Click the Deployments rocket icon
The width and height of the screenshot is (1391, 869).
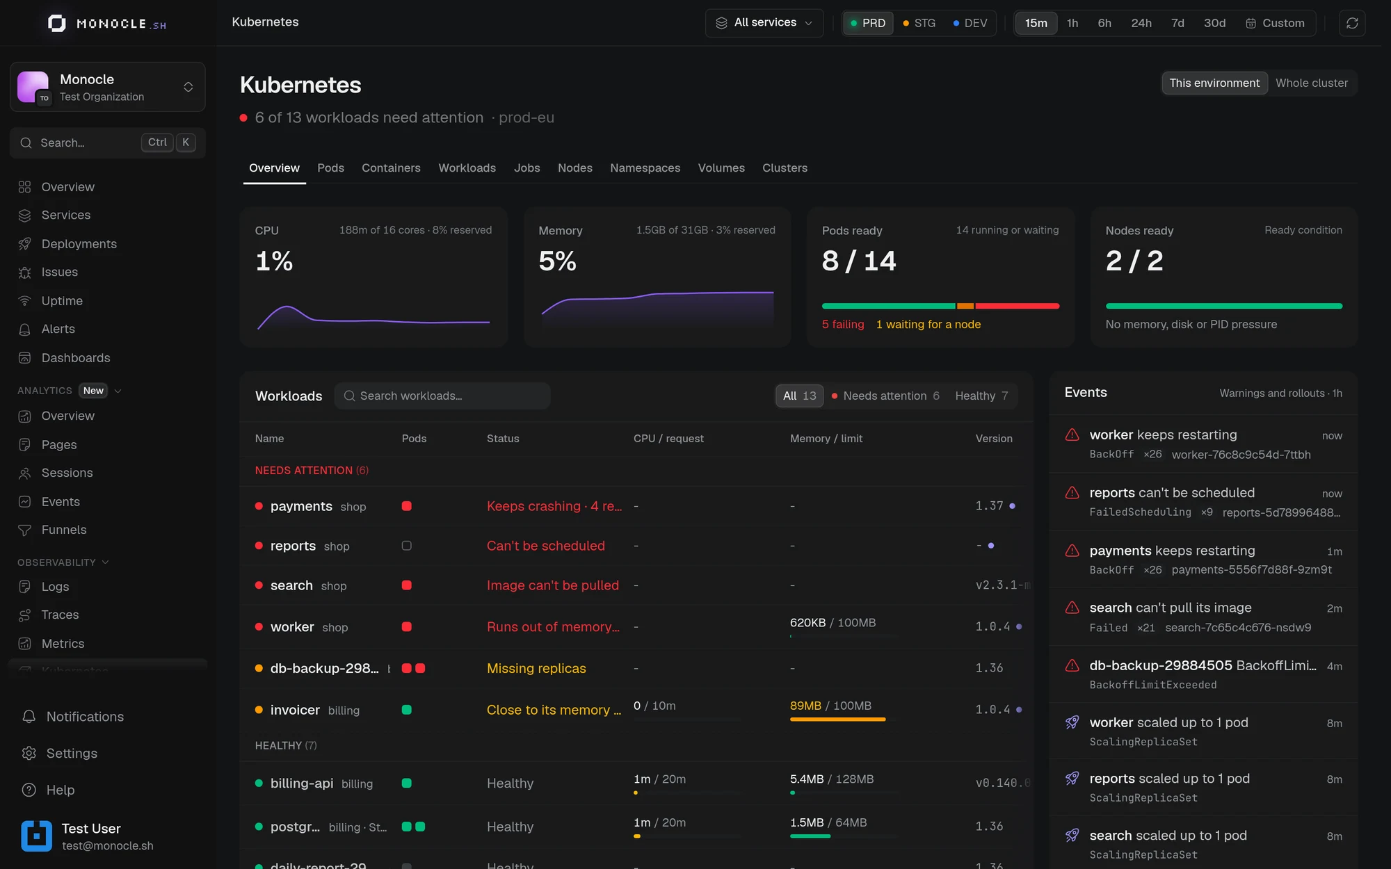(25, 244)
